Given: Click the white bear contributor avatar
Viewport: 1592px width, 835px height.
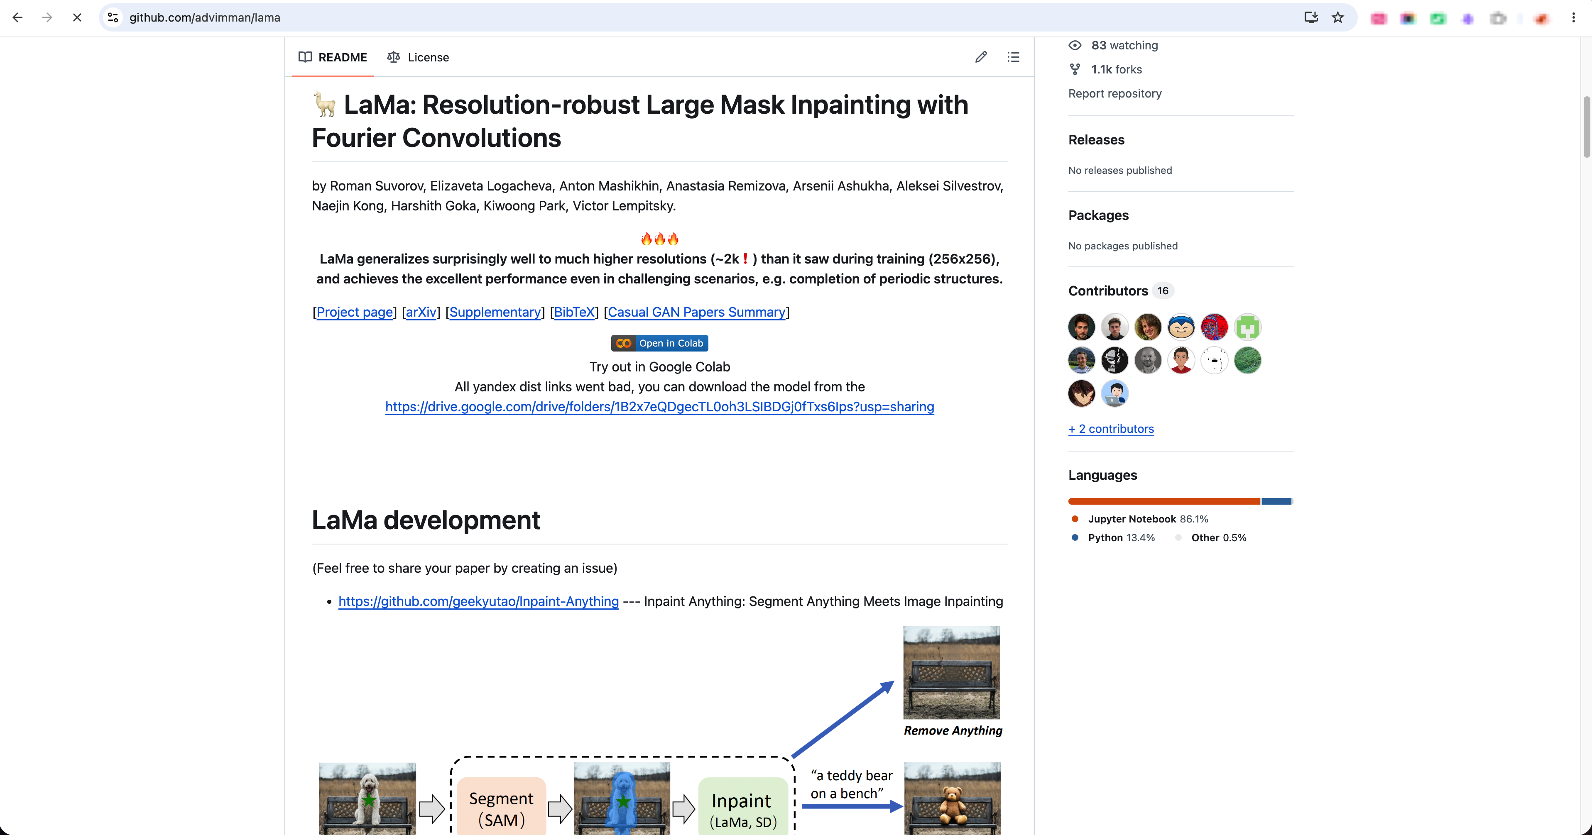Looking at the screenshot, I should tap(1215, 361).
